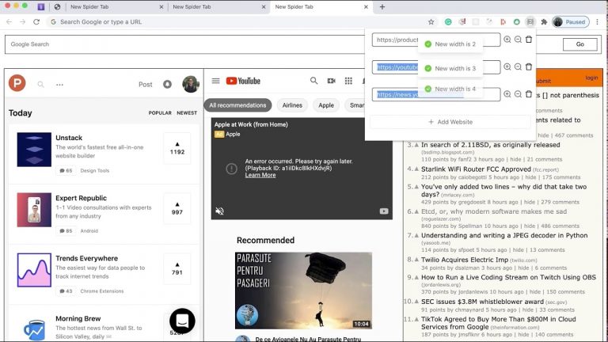
Task: Upvote Trends Everywhere with 791 votes
Action: click(177, 268)
